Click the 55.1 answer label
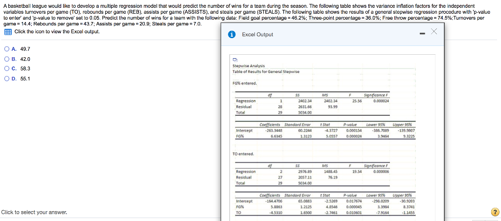This screenshot has width=501, height=221. pos(25,79)
